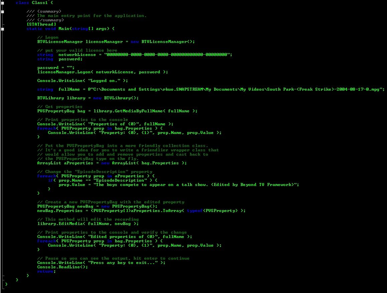Click the "return;" statement

tap(46, 272)
